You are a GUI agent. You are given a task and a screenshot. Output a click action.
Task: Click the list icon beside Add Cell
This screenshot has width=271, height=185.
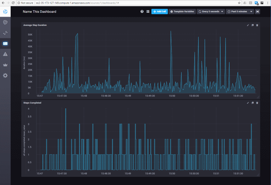[148, 12]
